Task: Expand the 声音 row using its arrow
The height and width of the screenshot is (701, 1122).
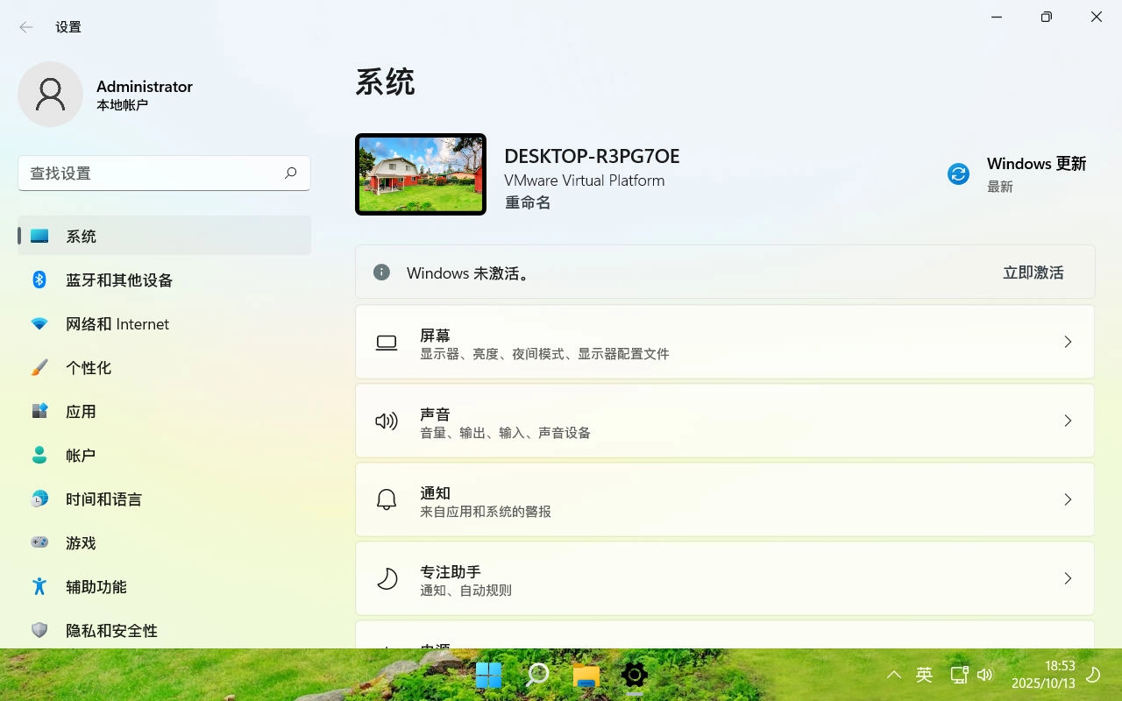Action: (1068, 421)
